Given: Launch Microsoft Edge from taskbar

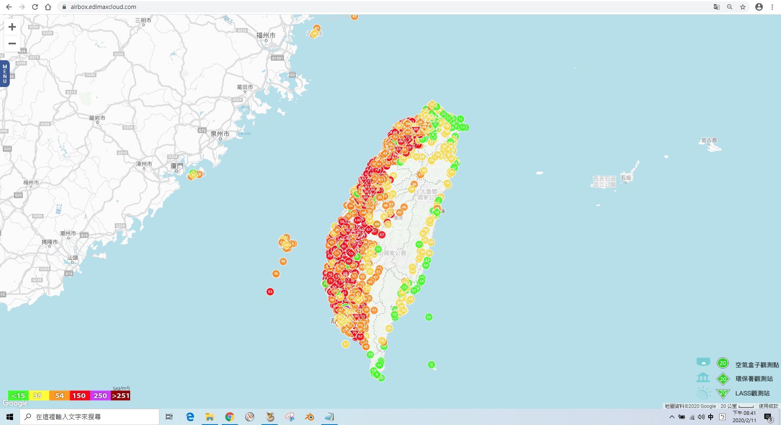Looking at the screenshot, I should point(190,417).
